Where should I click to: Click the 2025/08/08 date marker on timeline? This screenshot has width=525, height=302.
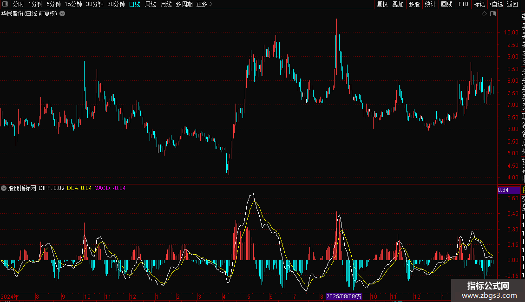pos(344,296)
